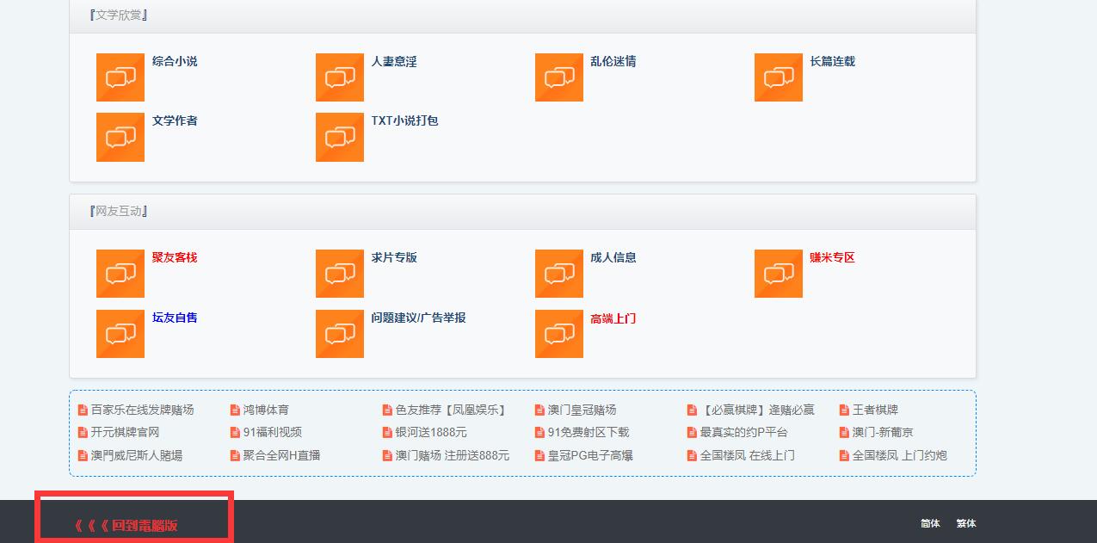The height and width of the screenshot is (543, 1097).
Task: Click the 综合小说 forum icon
Action: (x=120, y=77)
